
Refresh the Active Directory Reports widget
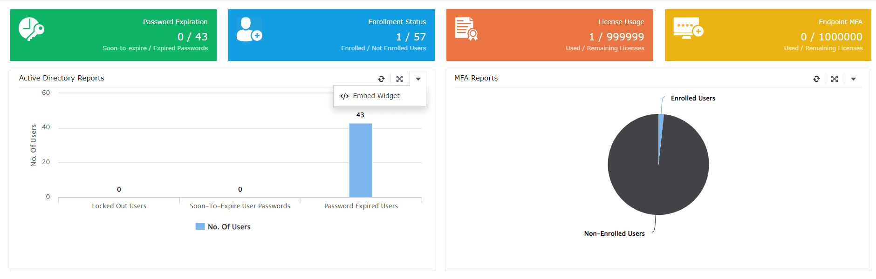pos(381,79)
